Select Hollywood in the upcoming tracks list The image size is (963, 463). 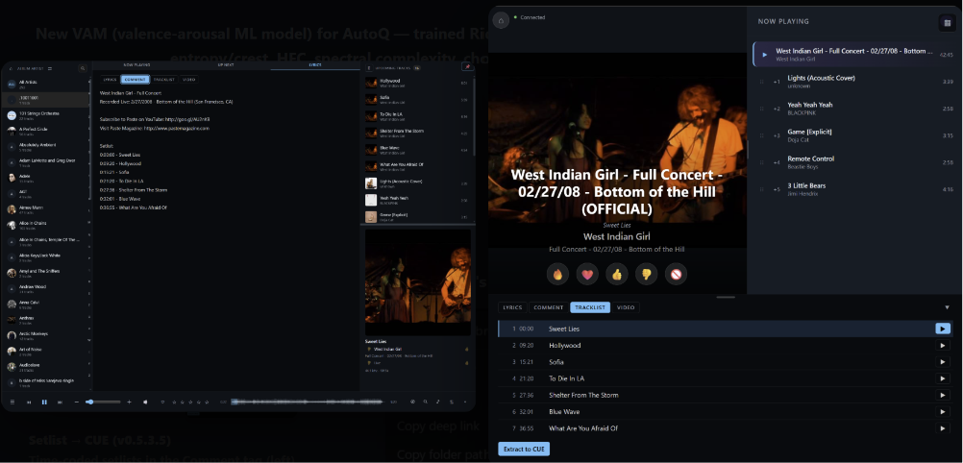(416, 83)
